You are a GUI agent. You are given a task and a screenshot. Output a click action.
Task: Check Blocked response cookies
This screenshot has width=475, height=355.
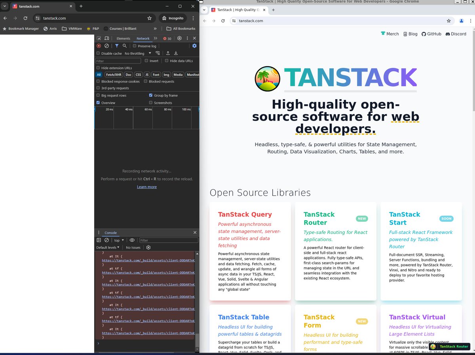98,81
